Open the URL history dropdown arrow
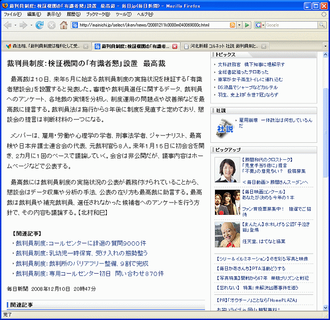 point(239,25)
